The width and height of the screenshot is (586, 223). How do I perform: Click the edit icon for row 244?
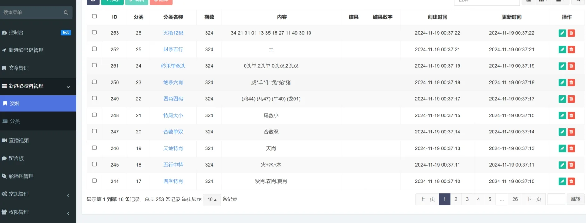pyautogui.click(x=562, y=182)
